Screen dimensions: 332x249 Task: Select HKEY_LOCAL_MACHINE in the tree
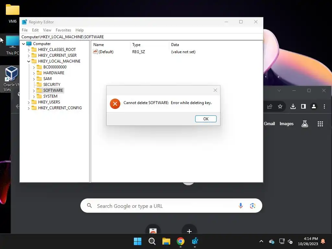(x=59, y=61)
